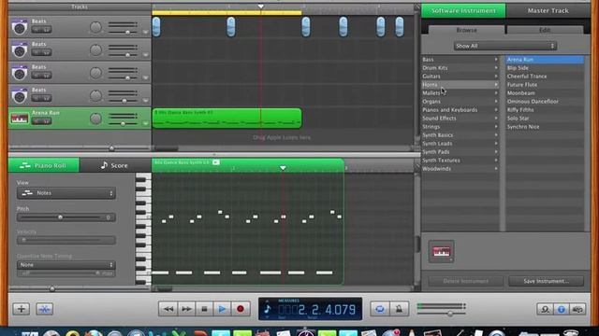The image size is (599, 336).
Task: Expand the Synth Leads category arrow
Action: coord(496,144)
